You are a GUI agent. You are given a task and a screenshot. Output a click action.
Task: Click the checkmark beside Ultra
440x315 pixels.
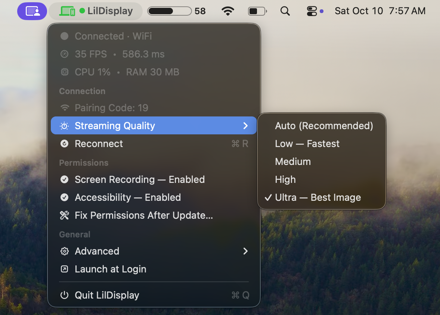coord(268,198)
